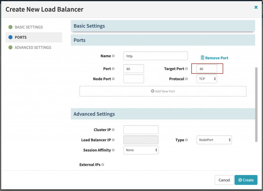The height and width of the screenshot is (191, 263).
Task: Click the help icon beside Type label
Action: (186, 140)
